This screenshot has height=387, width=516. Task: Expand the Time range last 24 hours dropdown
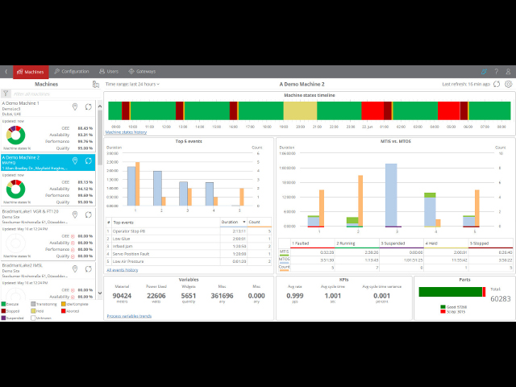tap(132, 84)
